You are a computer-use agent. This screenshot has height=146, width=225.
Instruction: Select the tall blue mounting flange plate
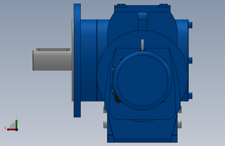click(x=77, y=60)
